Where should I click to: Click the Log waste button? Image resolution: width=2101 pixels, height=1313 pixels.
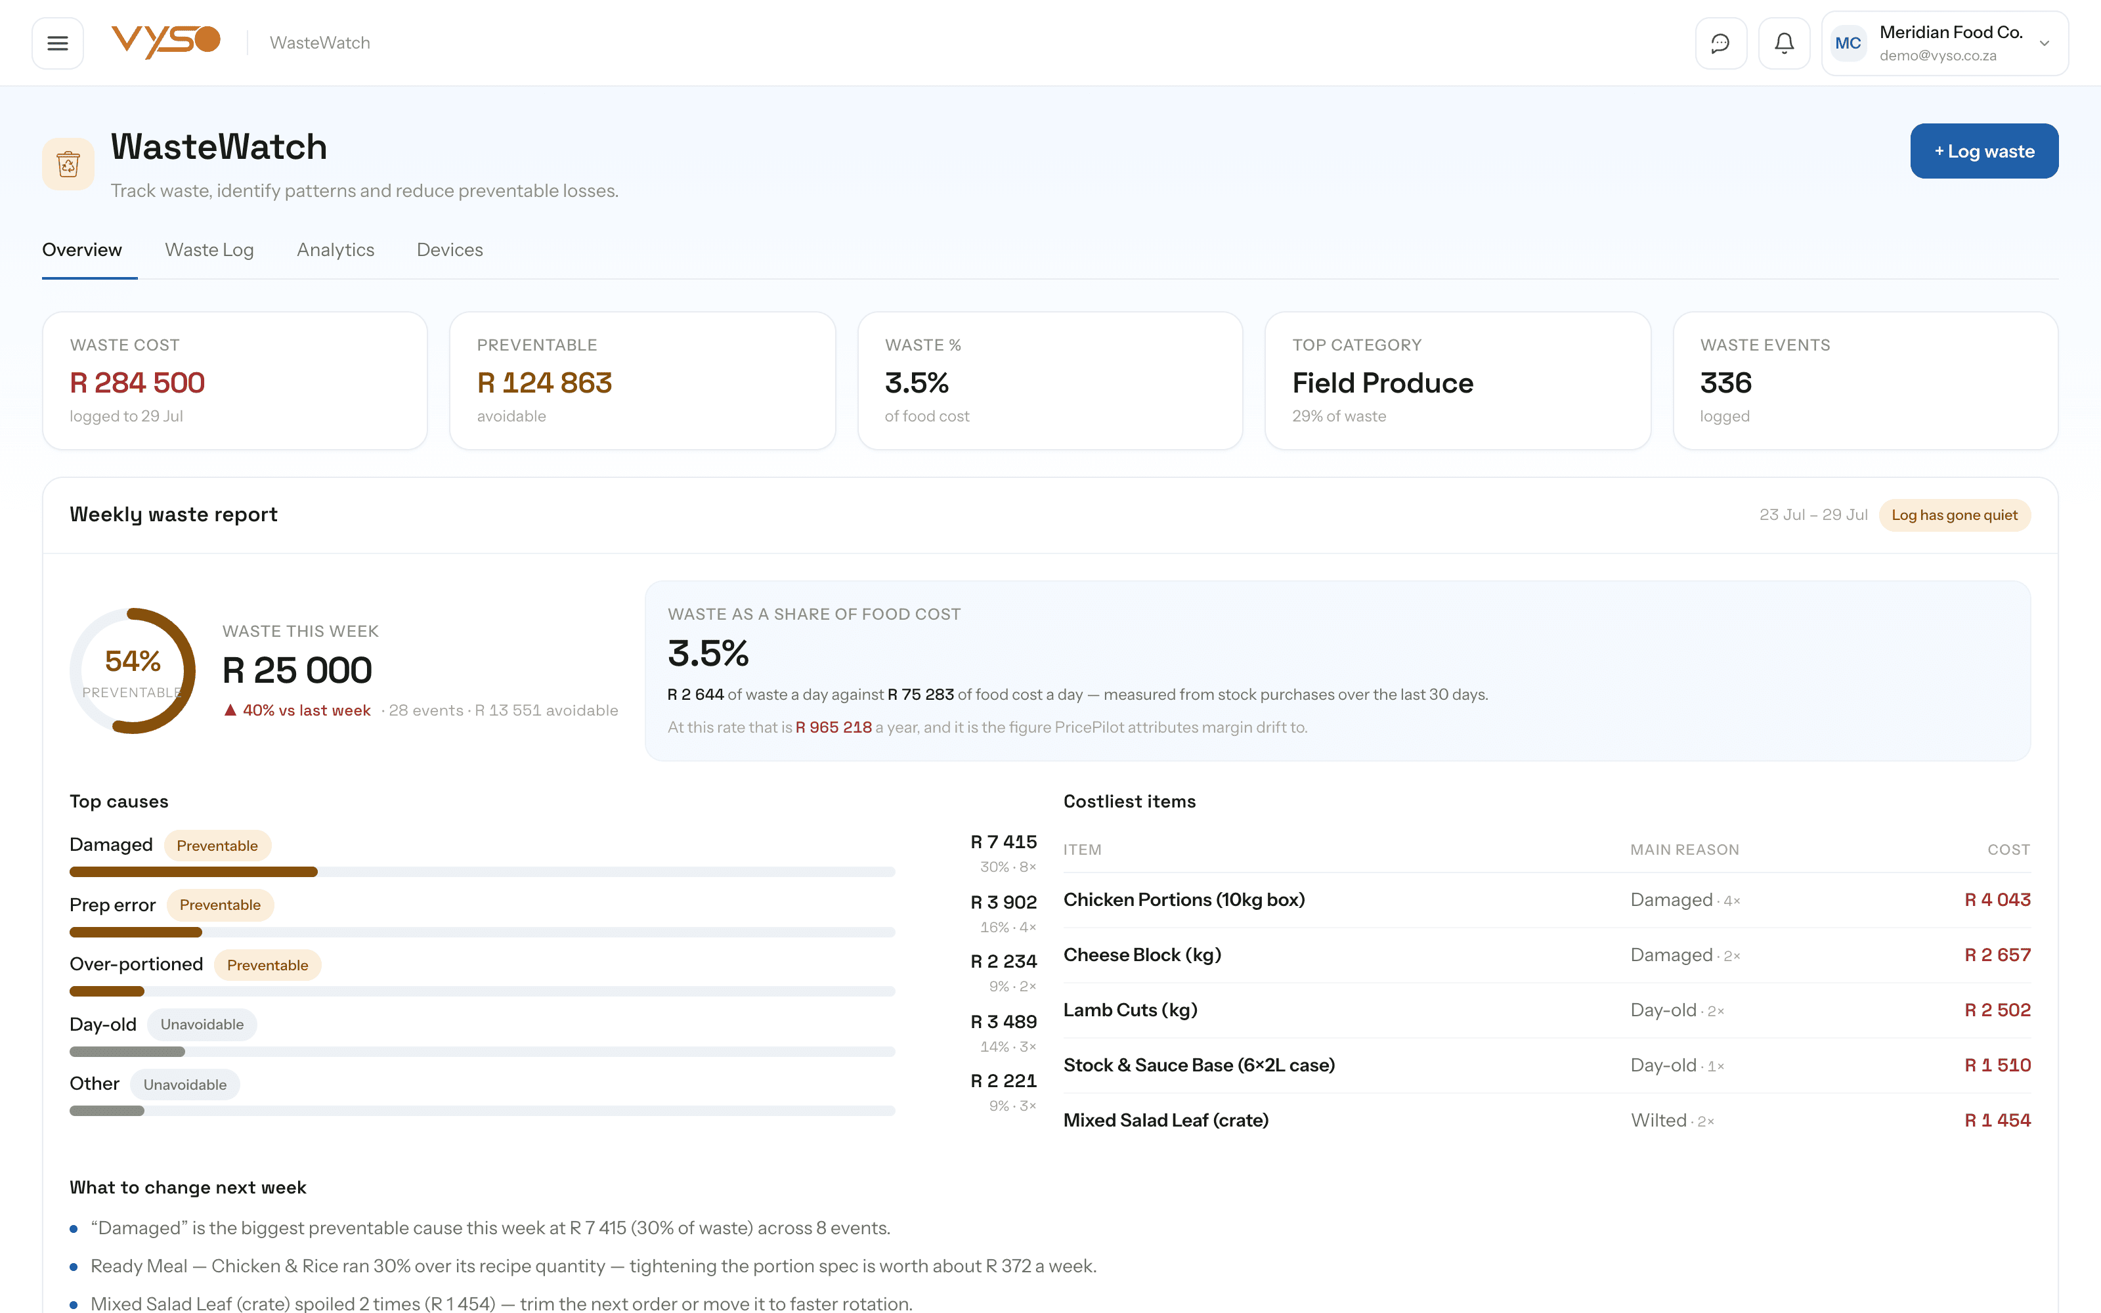point(1983,151)
